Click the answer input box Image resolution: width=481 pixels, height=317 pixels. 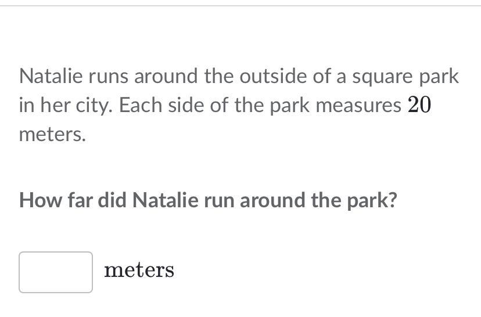[x=55, y=272]
